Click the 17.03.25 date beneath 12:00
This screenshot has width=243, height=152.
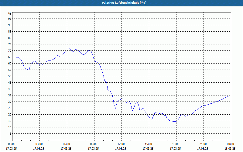[x=121, y=149]
